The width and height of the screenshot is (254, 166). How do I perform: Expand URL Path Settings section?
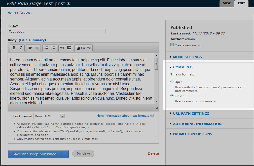click(191, 114)
